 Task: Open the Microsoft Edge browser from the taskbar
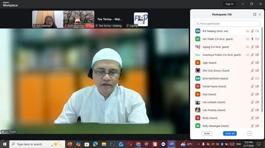coord(95,144)
